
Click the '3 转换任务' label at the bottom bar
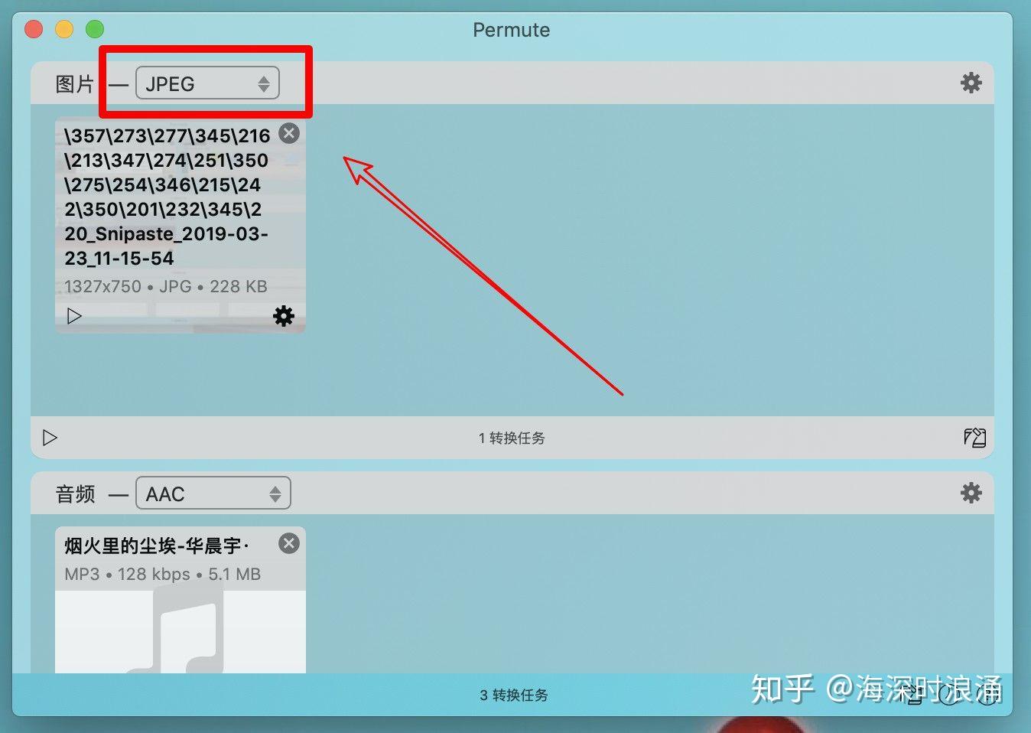(512, 695)
